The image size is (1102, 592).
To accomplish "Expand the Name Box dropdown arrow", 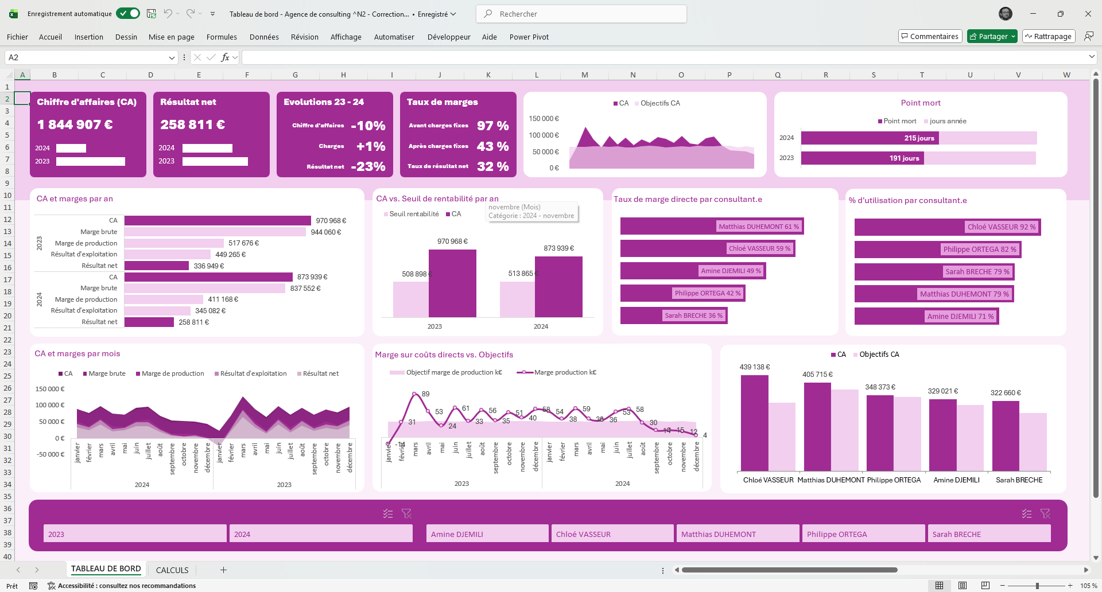I will tap(172, 57).
